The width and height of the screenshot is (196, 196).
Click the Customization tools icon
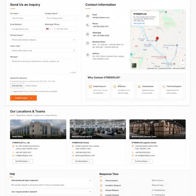click(x=139, y=87)
